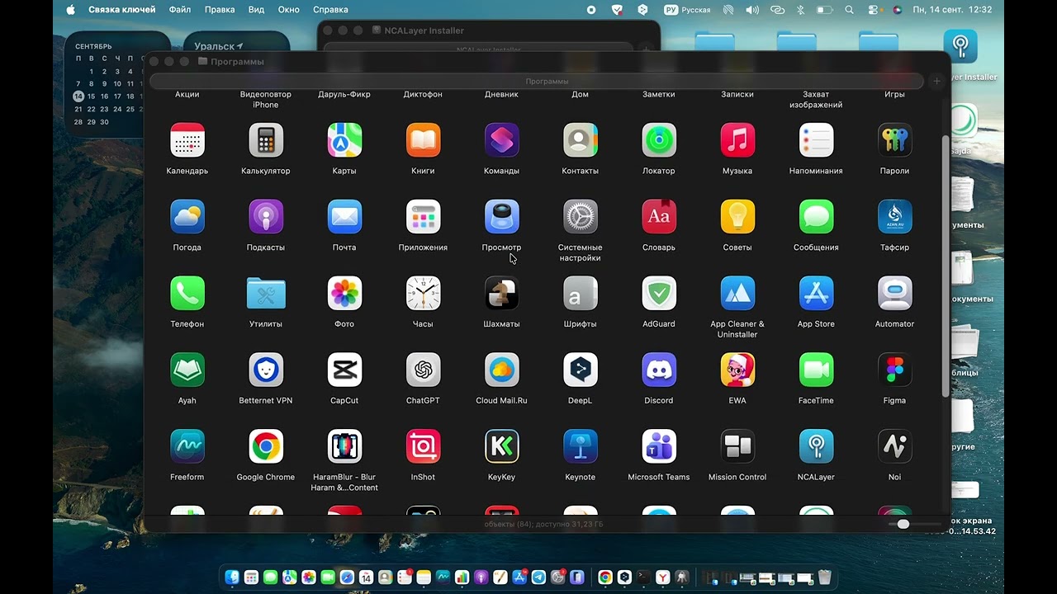Open the Правка menu
1057x594 pixels.
[x=219, y=10]
